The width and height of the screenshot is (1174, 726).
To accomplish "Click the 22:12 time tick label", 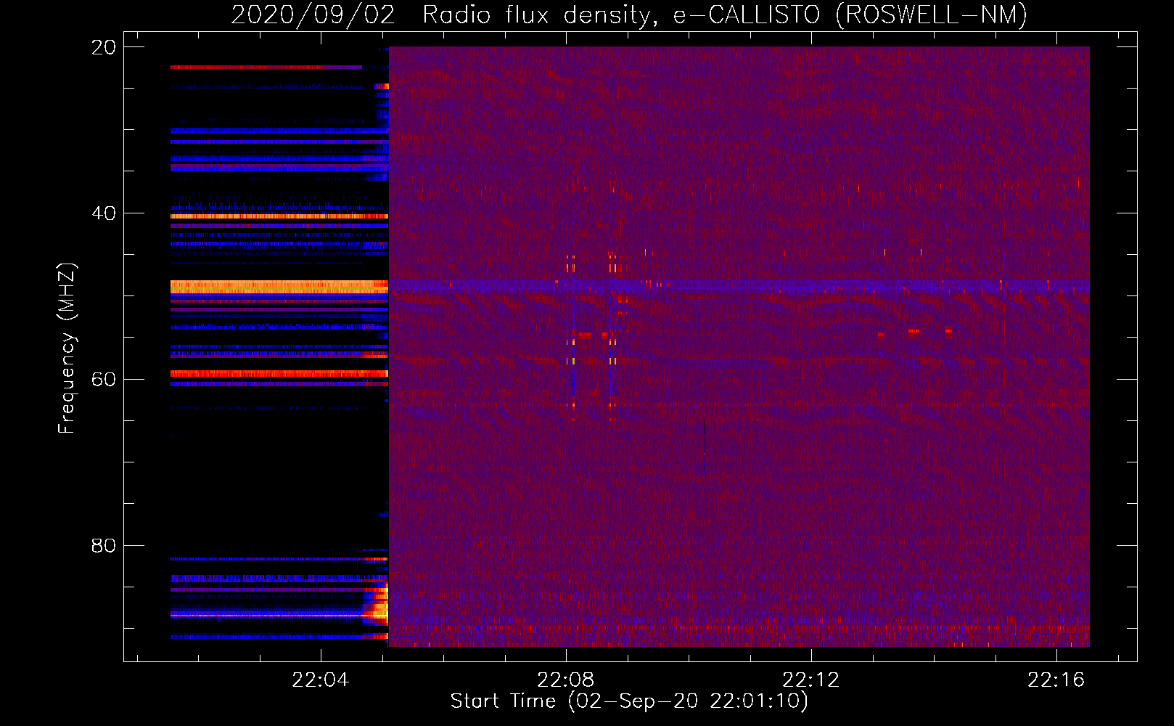I will pos(810,680).
